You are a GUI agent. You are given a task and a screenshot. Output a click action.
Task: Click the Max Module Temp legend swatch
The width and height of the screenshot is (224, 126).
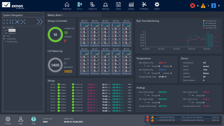coord(204,21)
